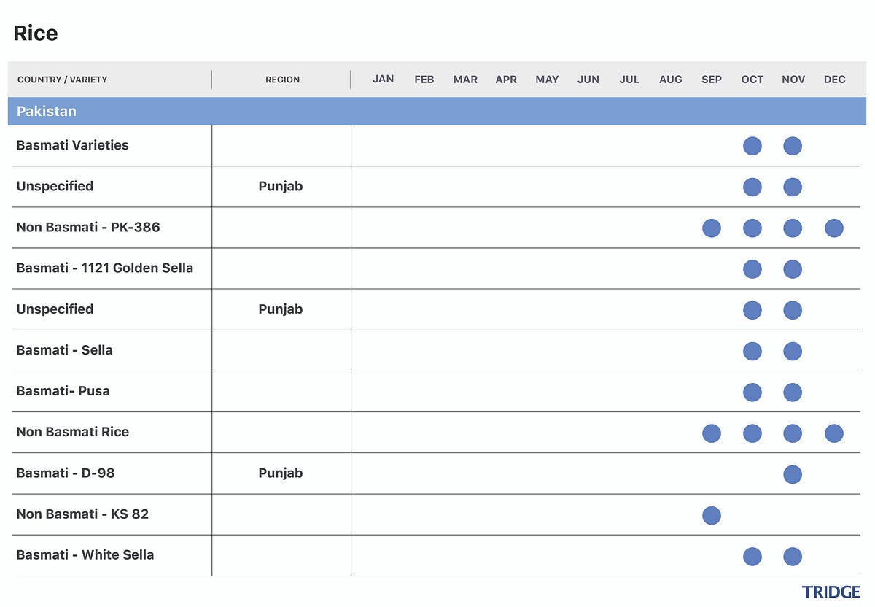Click the SEP month column header
The image size is (875, 607).
click(712, 80)
